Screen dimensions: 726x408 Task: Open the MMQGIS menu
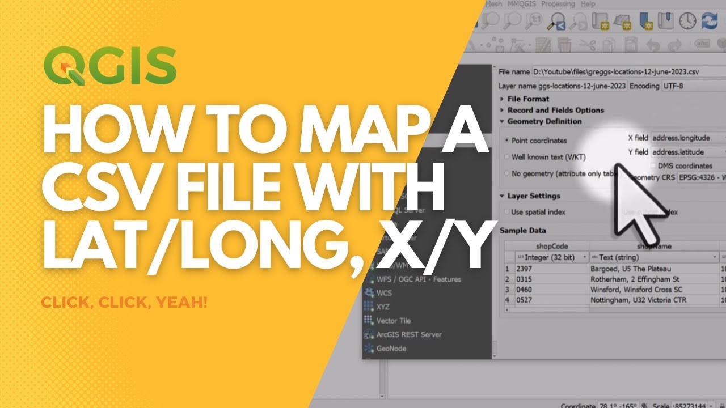[x=522, y=4]
